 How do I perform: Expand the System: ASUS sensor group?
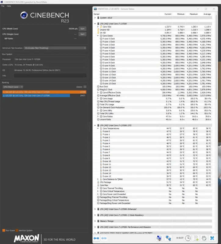coord(95,18)
